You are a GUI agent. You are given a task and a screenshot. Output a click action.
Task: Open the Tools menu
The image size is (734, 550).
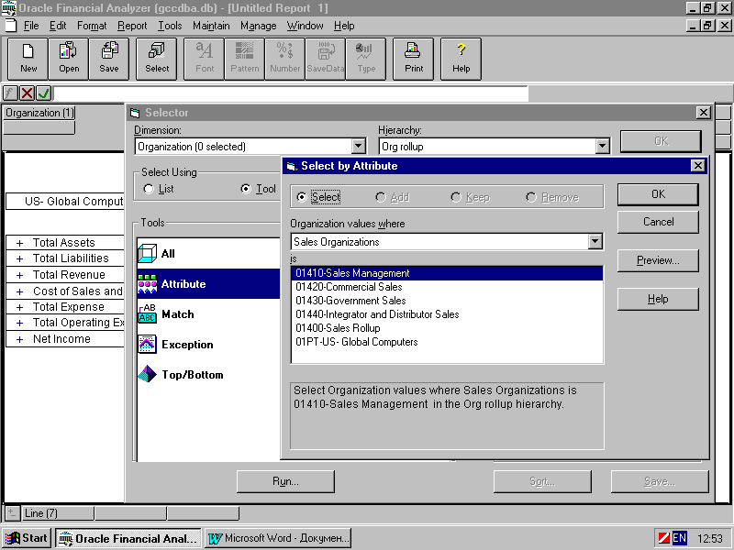(170, 26)
